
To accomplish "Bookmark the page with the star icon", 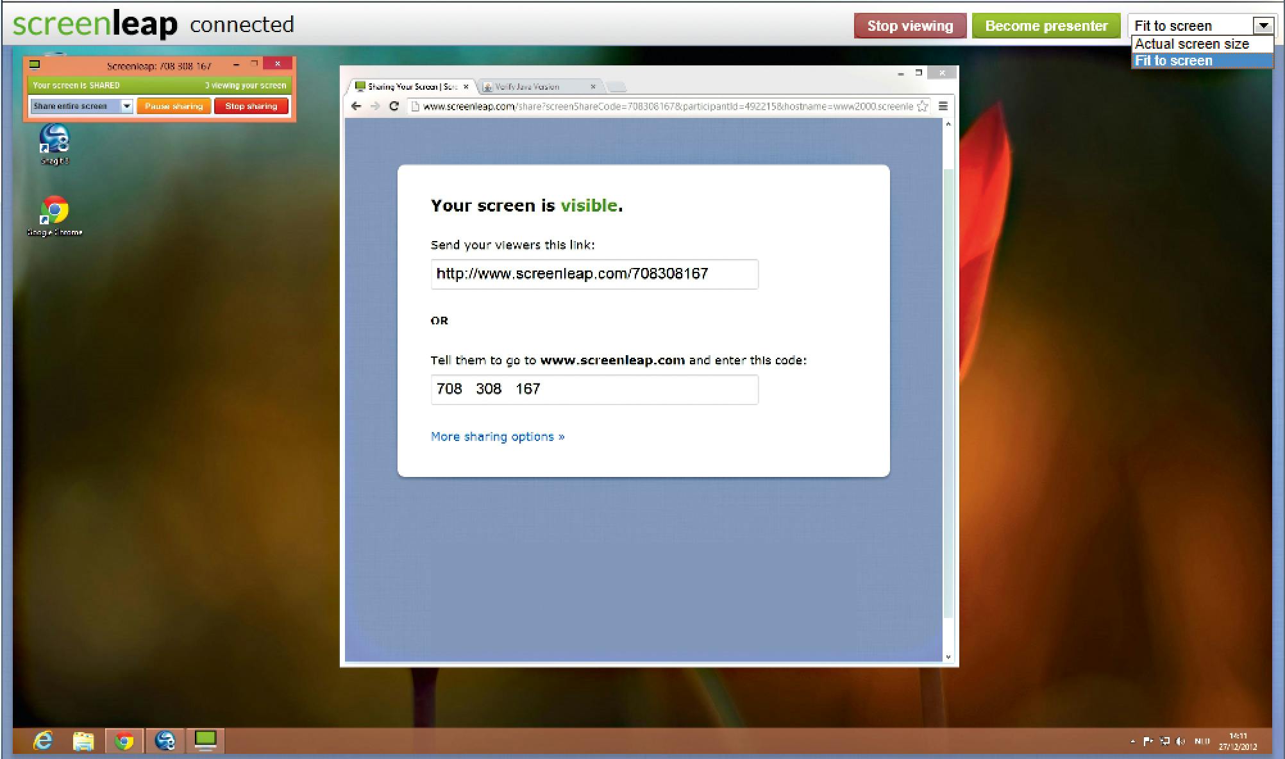I will coord(922,106).
